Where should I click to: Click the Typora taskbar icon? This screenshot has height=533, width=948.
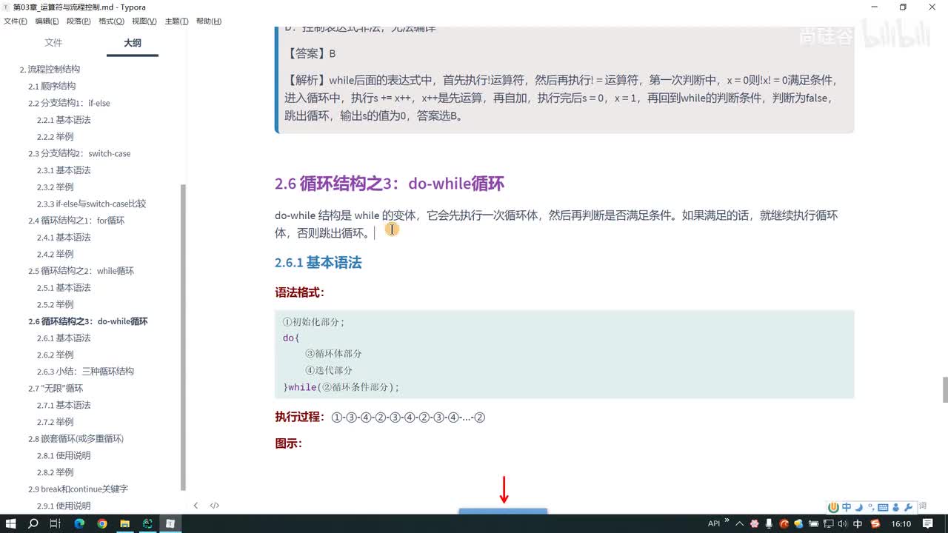170,523
